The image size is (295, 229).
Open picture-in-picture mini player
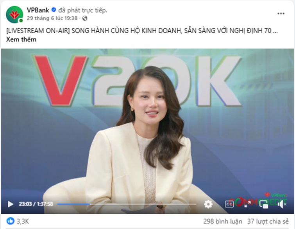264,204
